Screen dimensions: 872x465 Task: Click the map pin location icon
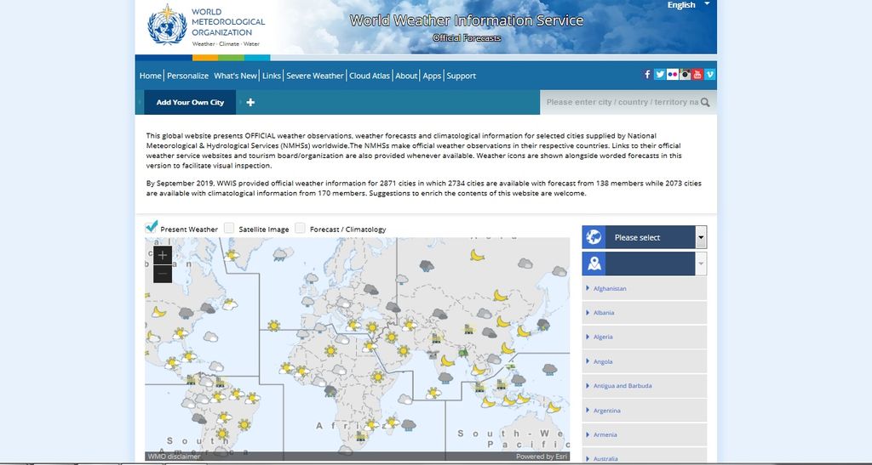tap(594, 264)
